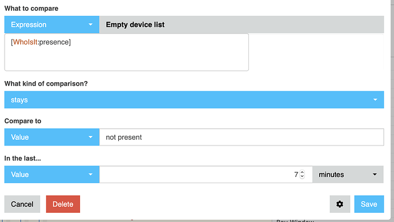Viewport: 394px width, 222px height.
Task: Focus the duration number field showing 7
Action: click(206, 174)
